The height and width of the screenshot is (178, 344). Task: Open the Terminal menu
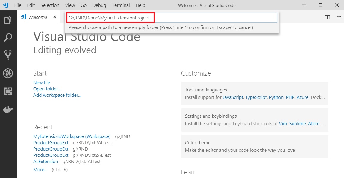pos(121,5)
